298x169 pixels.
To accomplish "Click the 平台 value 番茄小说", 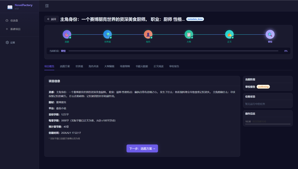I will (61, 108).
